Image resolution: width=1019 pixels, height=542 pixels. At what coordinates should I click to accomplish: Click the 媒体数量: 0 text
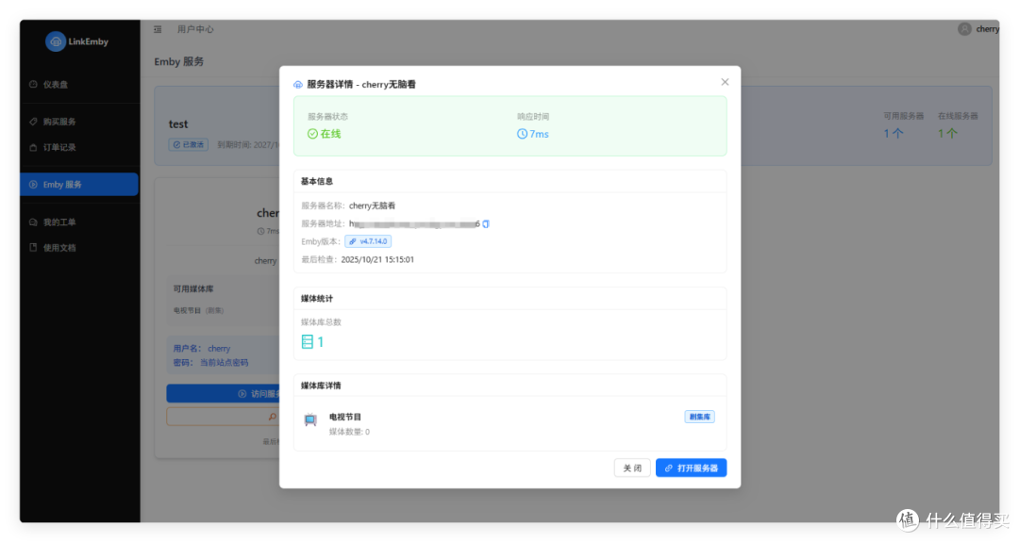tap(349, 432)
